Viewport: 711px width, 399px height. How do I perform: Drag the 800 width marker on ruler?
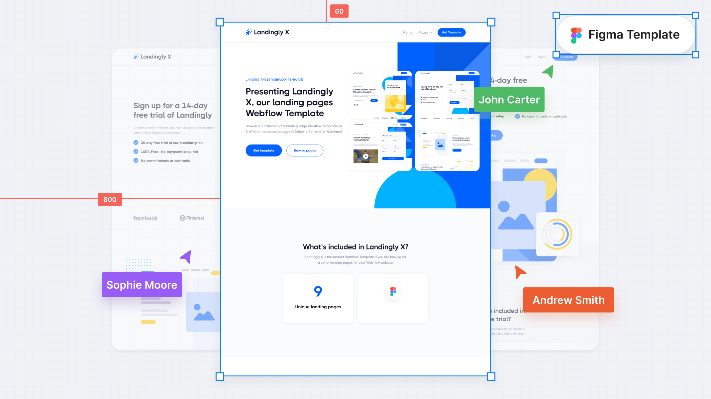coord(109,199)
